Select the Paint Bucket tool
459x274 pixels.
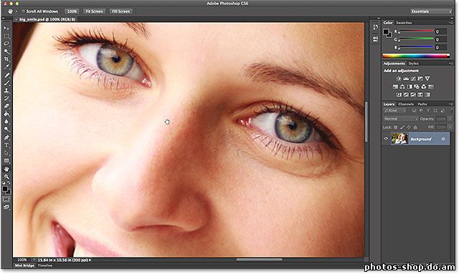6,114
